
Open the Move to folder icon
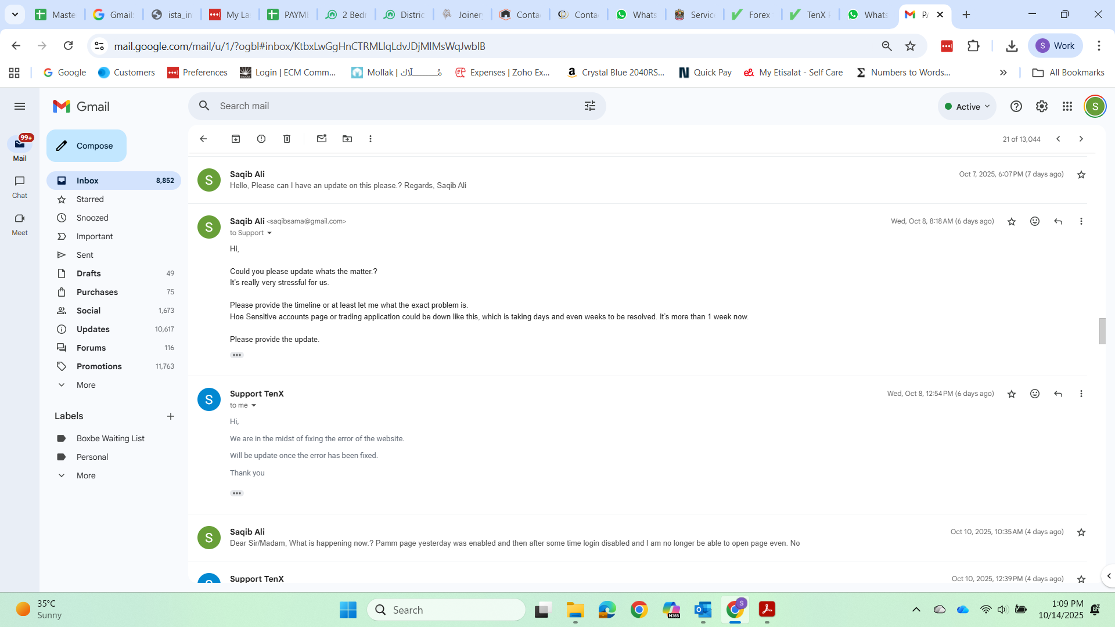(347, 139)
